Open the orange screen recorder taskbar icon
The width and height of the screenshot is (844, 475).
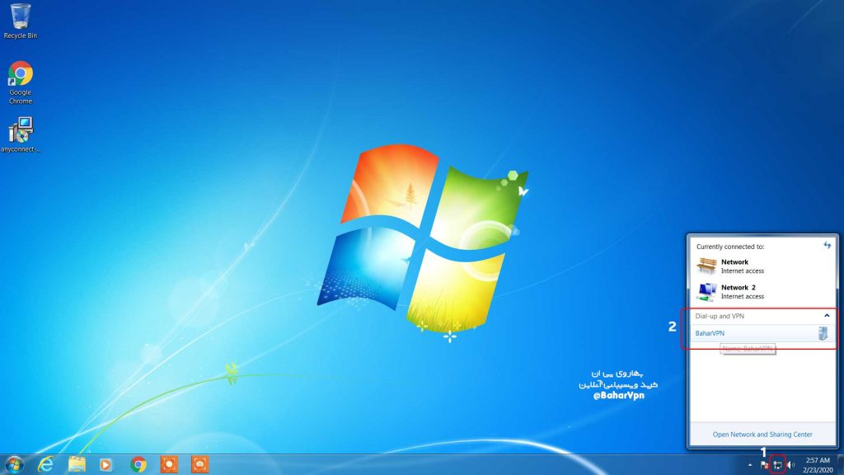169,464
